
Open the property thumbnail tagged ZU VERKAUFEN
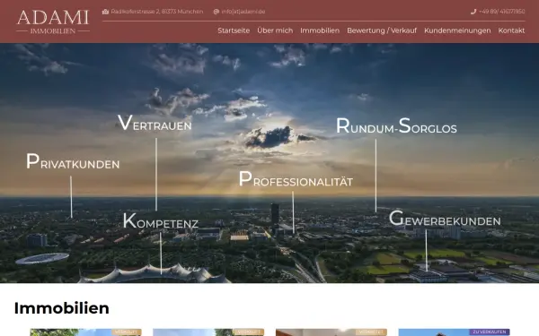[454, 332]
